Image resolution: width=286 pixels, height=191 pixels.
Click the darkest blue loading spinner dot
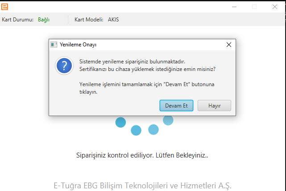pyautogui.click(x=120, y=122)
